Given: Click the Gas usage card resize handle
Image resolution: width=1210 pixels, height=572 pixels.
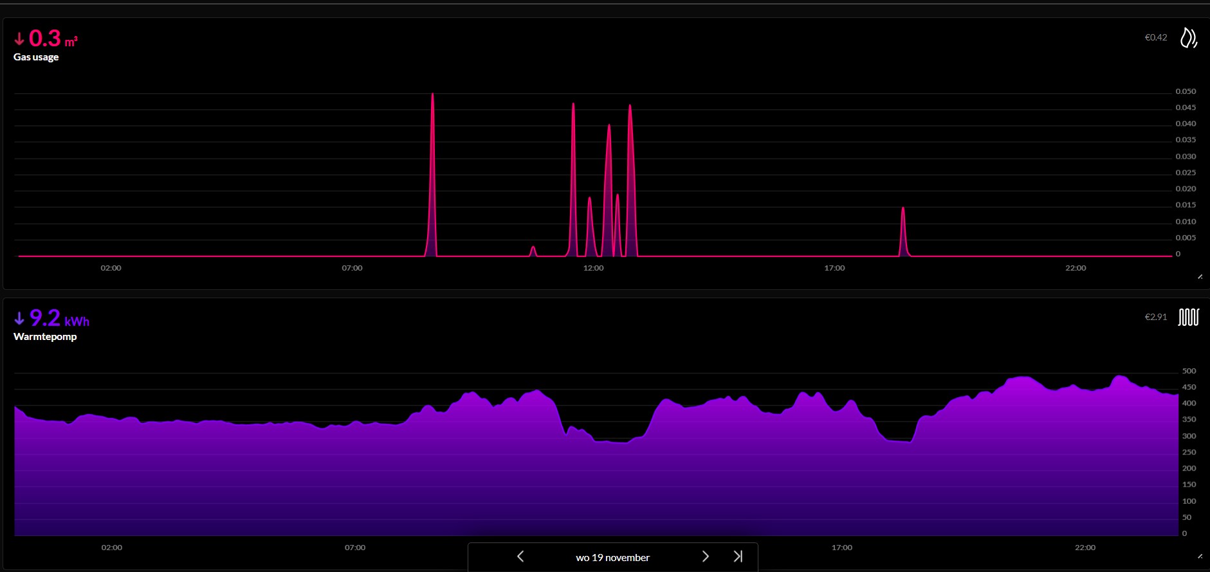Looking at the screenshot, I should tap(1200, 277).
